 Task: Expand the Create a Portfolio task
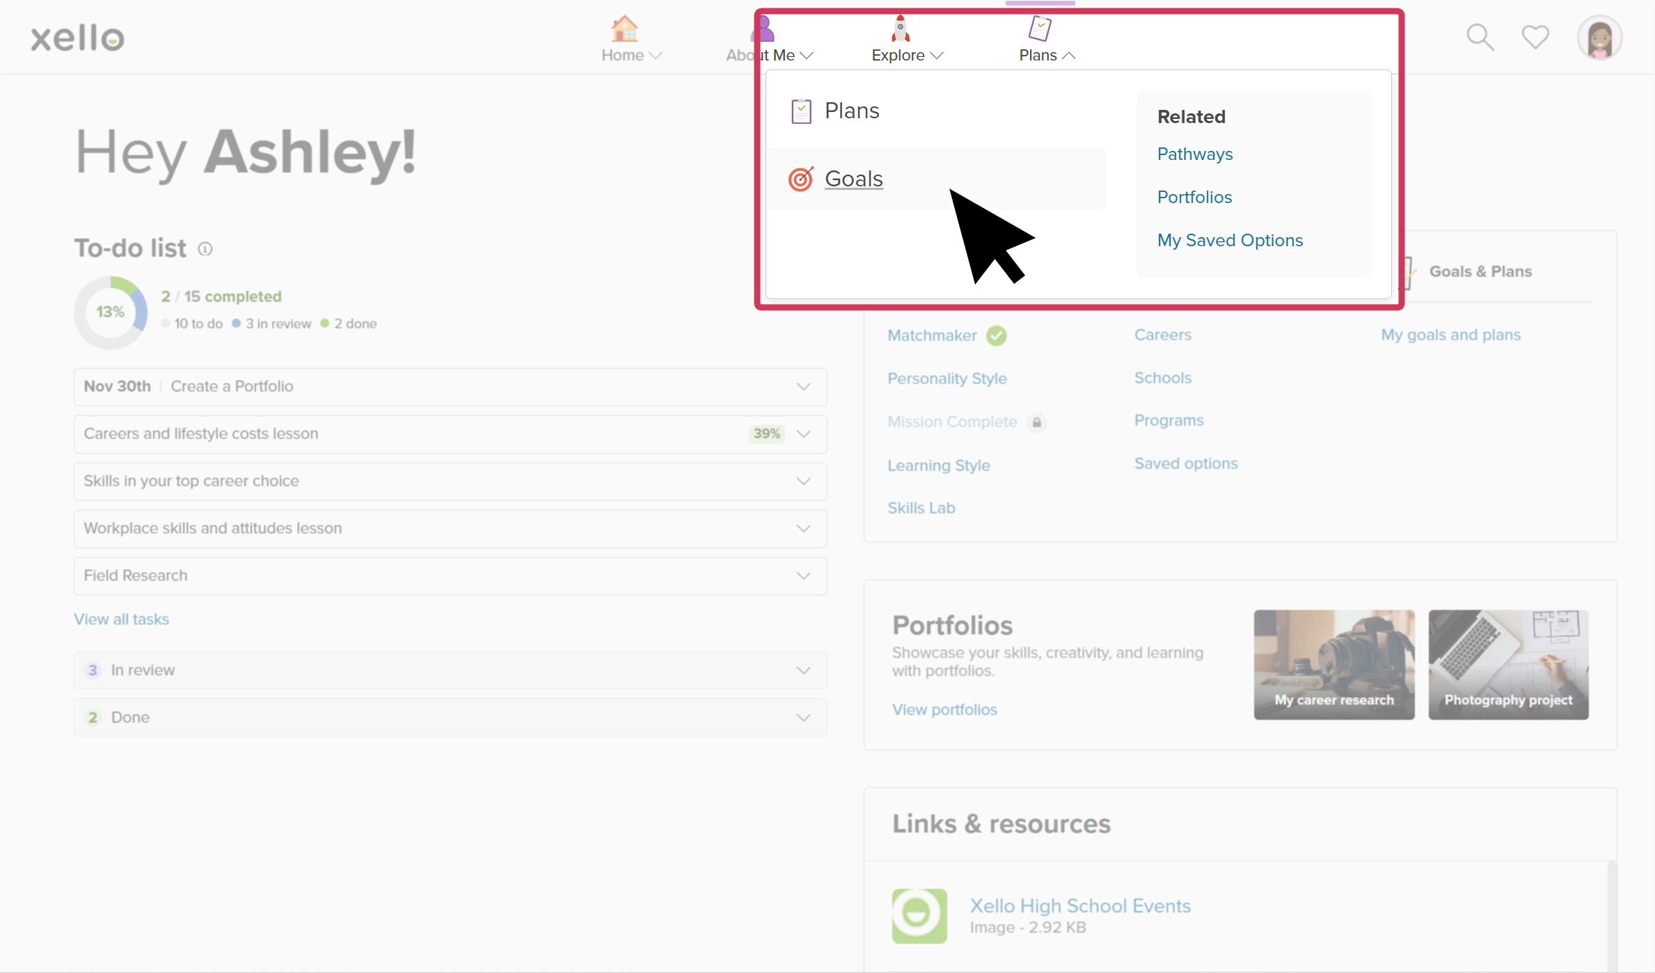pyautogui.click(x=803, y=387)
